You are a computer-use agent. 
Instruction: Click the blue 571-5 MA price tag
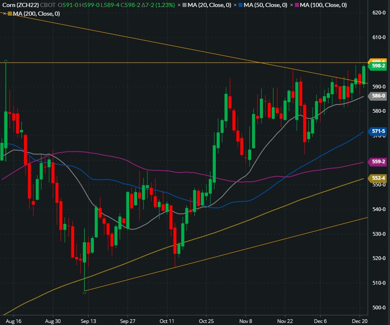coord(378,131)
